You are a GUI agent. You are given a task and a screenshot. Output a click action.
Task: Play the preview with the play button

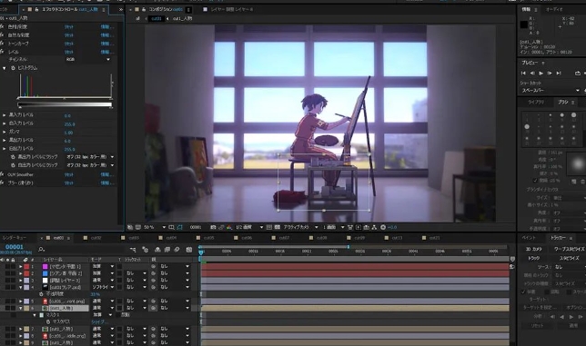point(541,74)
